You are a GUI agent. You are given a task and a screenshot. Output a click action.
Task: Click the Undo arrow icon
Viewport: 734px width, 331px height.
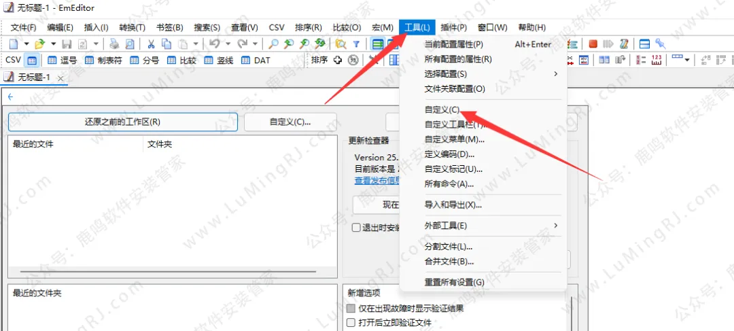pyautogui.click(x=214, y=44)
